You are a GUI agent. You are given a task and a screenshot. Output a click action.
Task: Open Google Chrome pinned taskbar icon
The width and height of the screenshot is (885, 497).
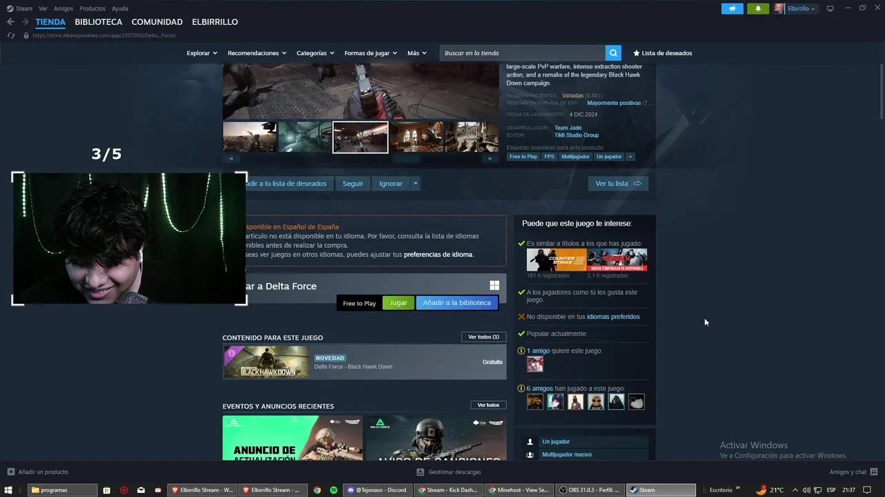click(x=317, y=490)
